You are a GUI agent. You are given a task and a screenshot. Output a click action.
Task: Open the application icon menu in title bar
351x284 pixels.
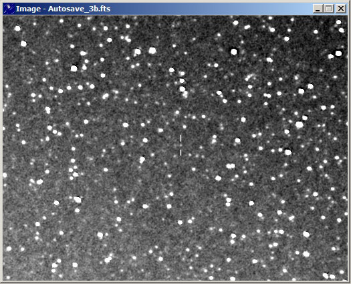coord(9,9)
